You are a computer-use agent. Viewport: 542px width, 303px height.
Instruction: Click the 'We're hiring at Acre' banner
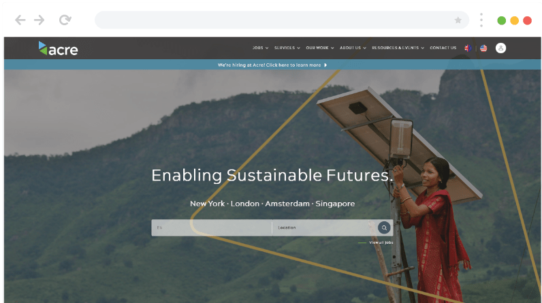272,65
